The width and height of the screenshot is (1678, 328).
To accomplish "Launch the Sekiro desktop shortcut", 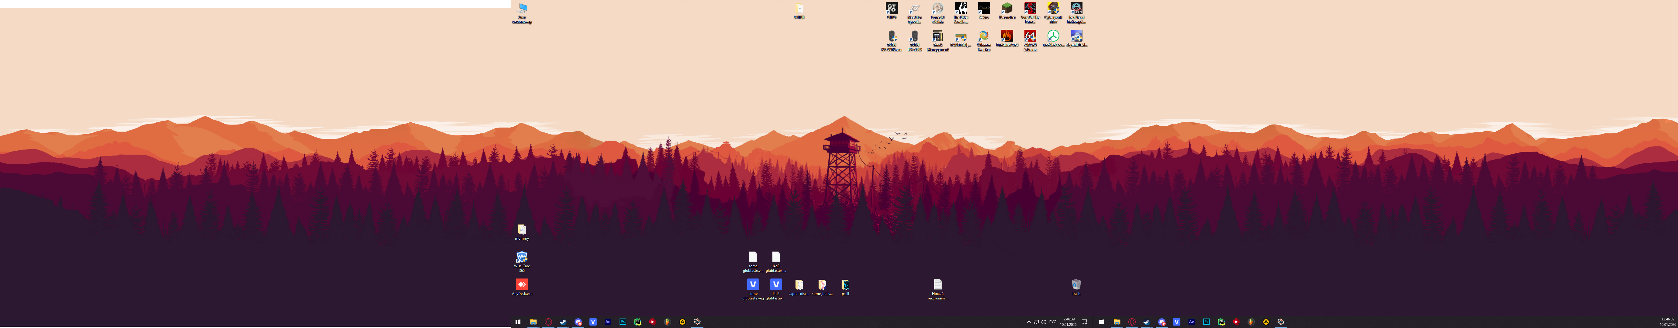I will click(984, 9).
